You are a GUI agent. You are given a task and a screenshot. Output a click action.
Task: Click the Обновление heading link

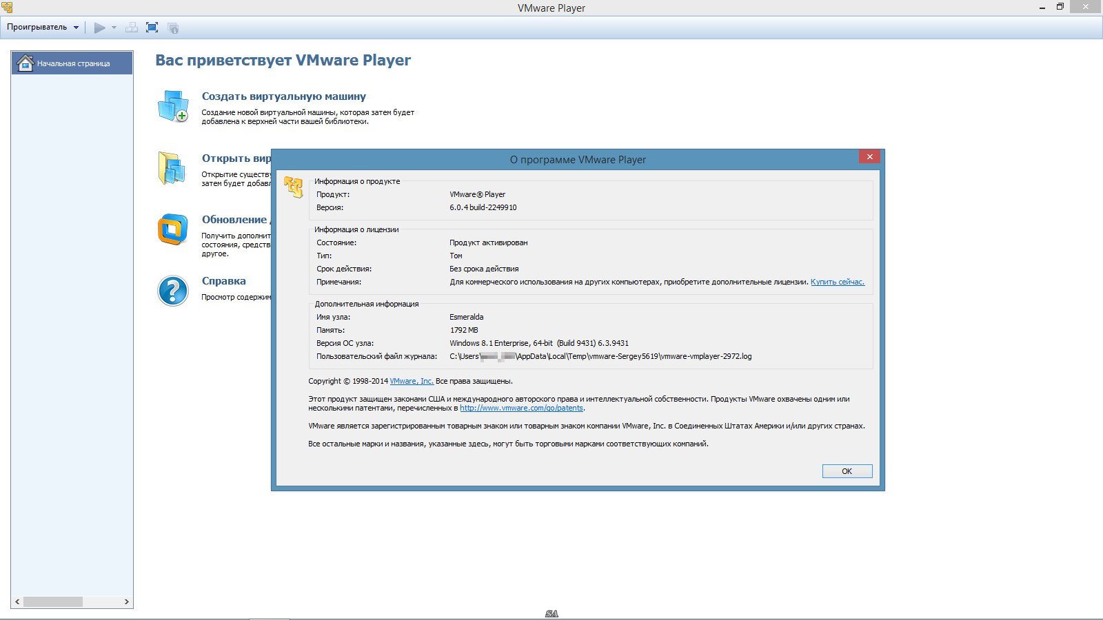(x=234, y=220)
